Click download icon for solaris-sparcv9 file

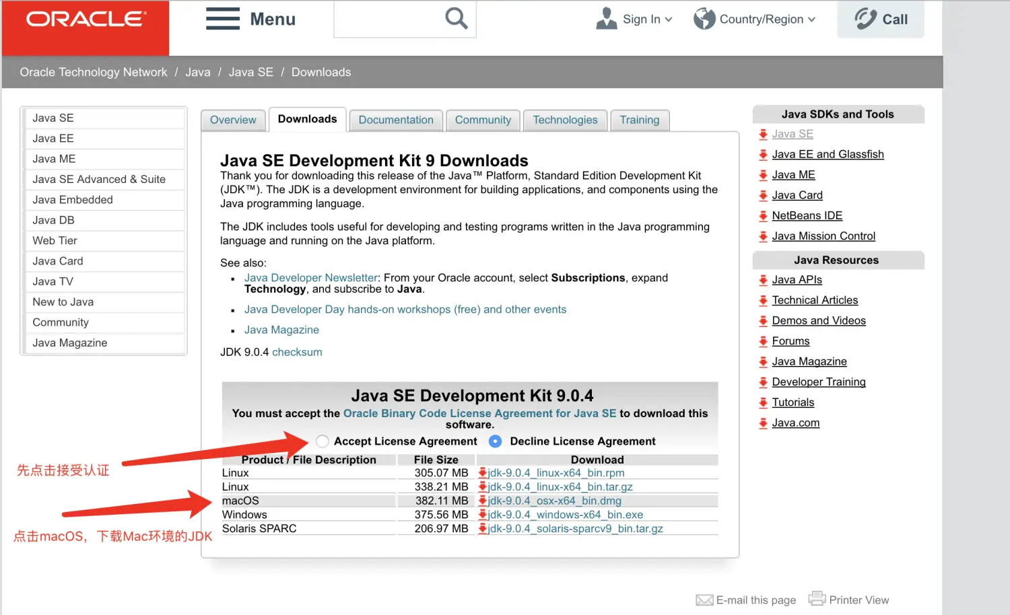pos(483,528)
